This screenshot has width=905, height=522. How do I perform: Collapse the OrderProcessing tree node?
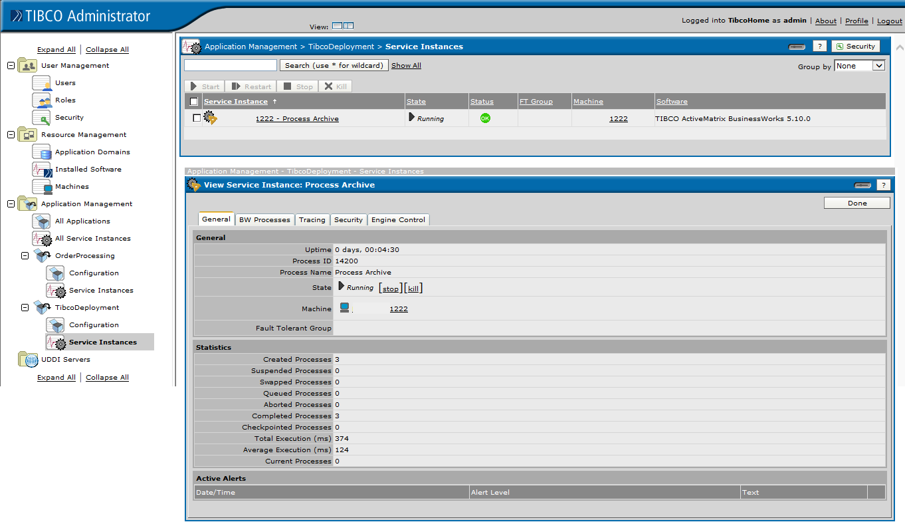(x=25, y=255)
